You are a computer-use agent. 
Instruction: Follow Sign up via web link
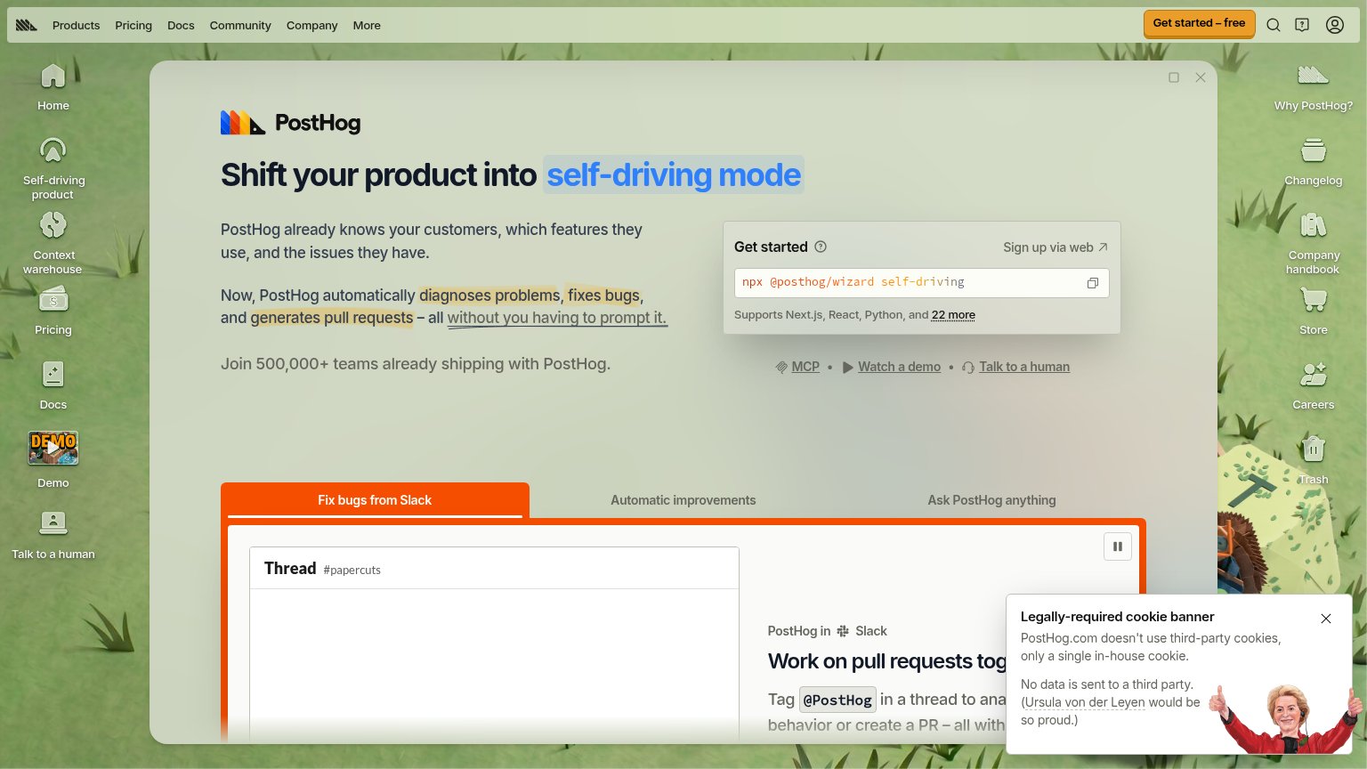coord(1056,247)
